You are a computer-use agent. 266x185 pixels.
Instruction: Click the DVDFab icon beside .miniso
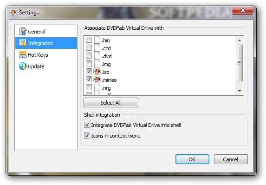pyautogui.click(x=97, y=79)
